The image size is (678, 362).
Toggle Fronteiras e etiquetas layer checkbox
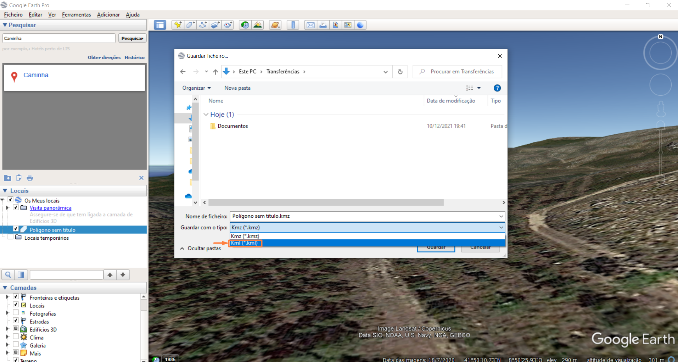tap(16, 297)
